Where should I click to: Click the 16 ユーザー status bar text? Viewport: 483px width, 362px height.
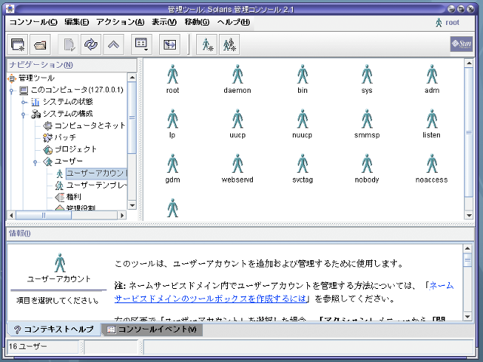coord(28,347)
